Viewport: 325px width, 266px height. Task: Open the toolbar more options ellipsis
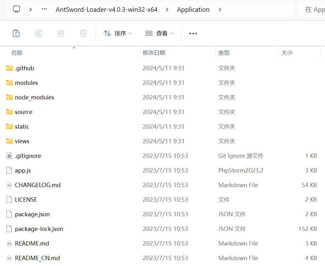[193, 34]
